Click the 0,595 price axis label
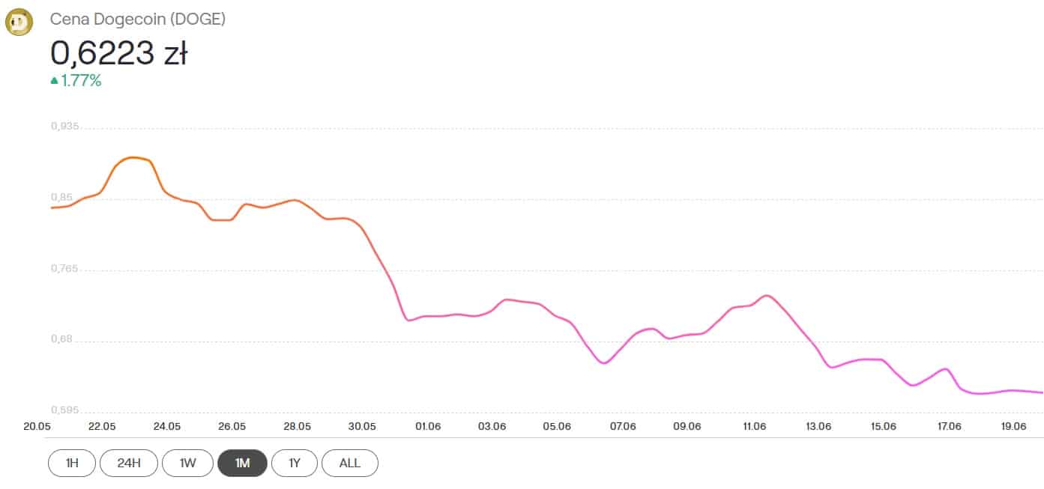Screen dimensions: 1044x489 [64, 410]
